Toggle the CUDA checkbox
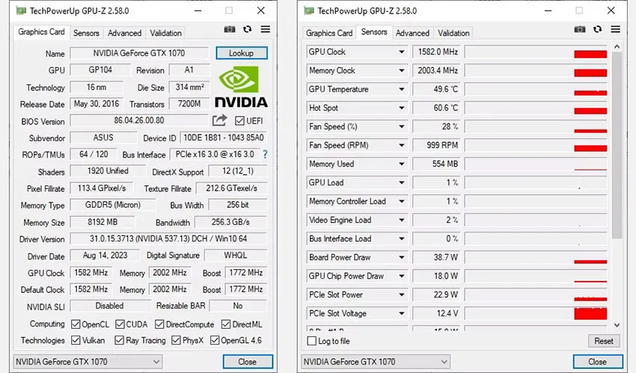636x373 pixels. tap(120, 324)
